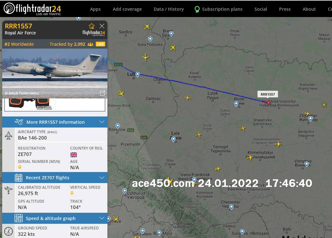Click the Flightradar24 radar logo

pyautogui.click(x=9, y=8)
